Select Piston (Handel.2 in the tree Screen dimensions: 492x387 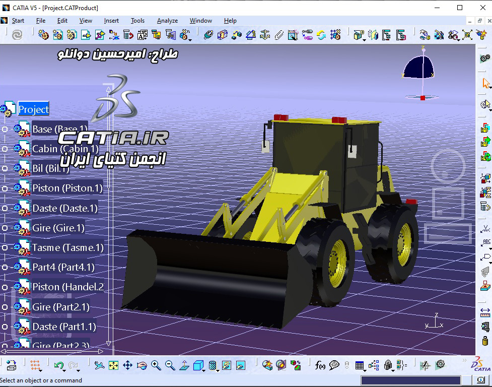click(68, 287)
